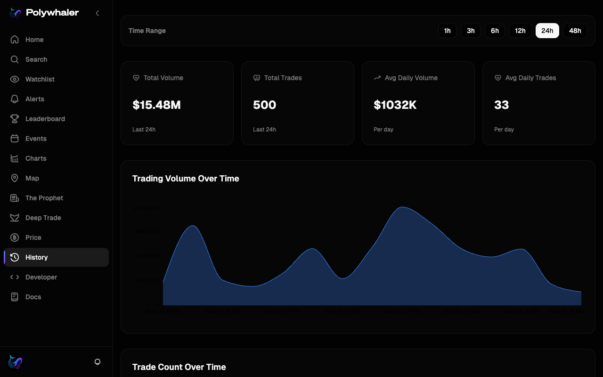Click the Trade Count Over Time heading
This screenshot has height=377, width=603.
click(x=179, y=367)
